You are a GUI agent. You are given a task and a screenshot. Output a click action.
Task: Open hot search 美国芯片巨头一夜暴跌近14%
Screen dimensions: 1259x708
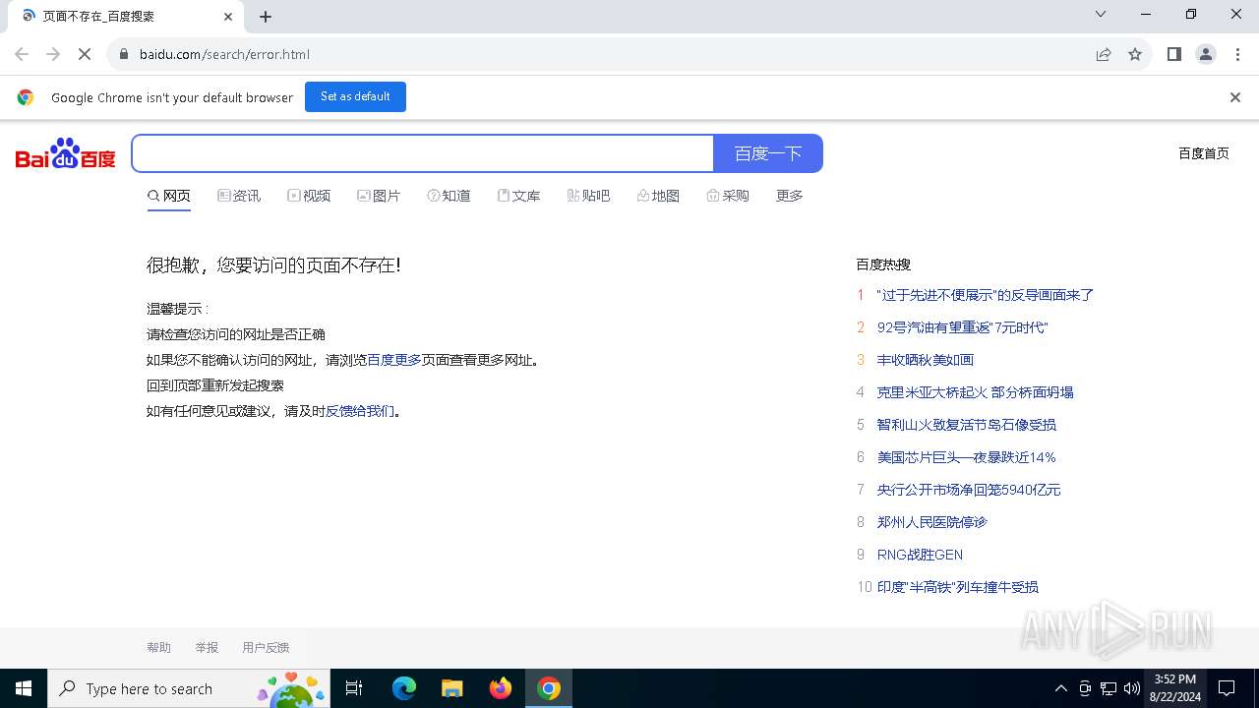967,457
